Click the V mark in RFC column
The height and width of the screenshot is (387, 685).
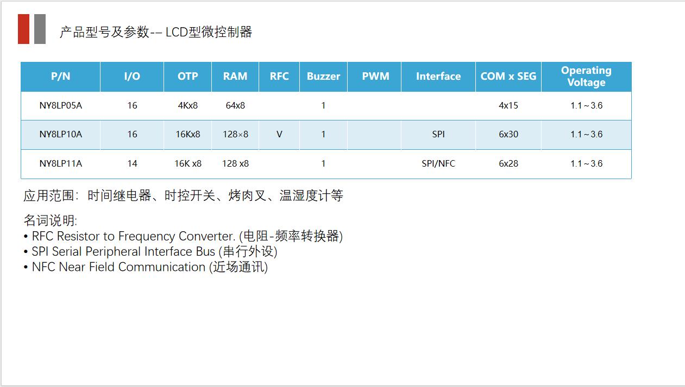(279, 134)
